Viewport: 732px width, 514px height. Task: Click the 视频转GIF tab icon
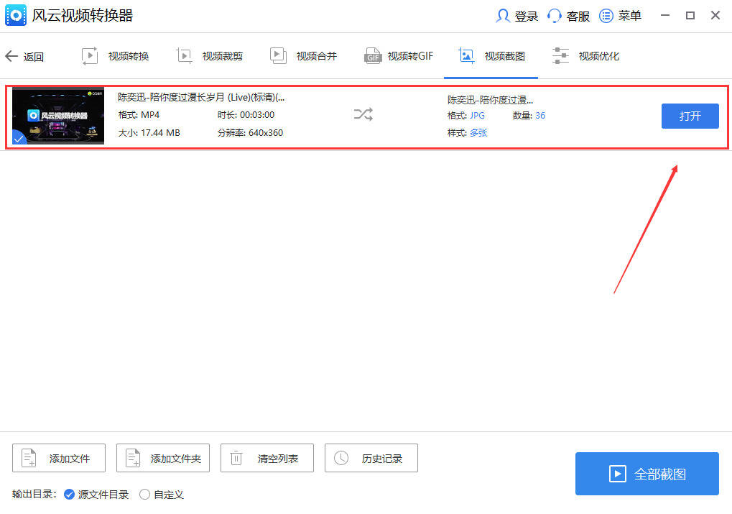[373, 56]
